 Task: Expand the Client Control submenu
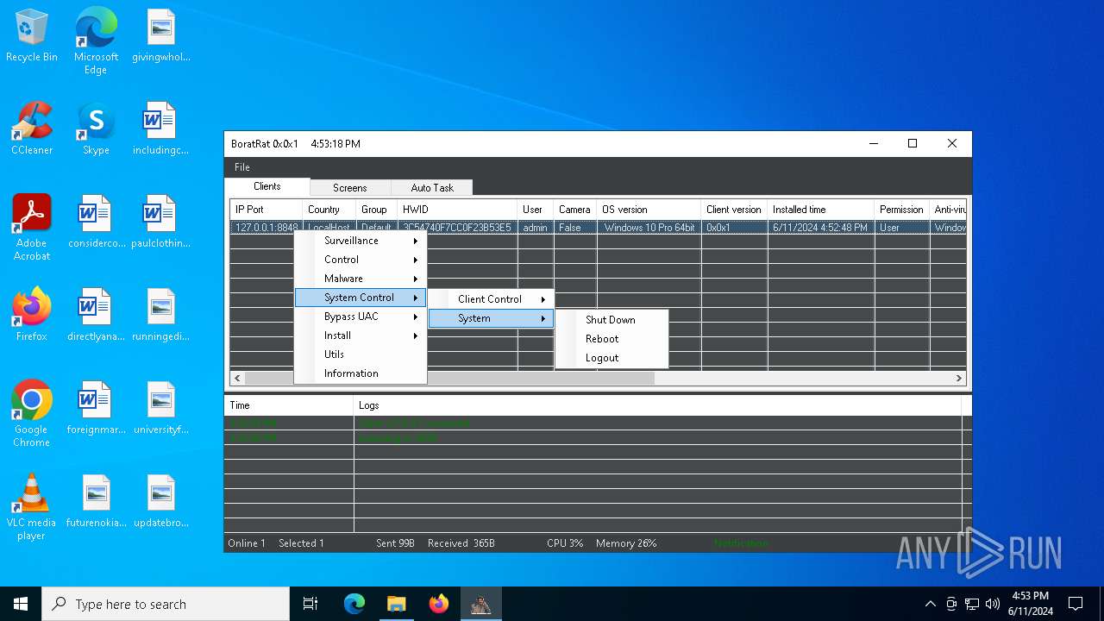(x=491, y=299)
